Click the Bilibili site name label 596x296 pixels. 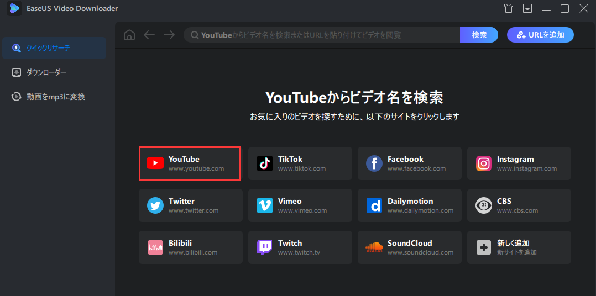click(181, 243)
